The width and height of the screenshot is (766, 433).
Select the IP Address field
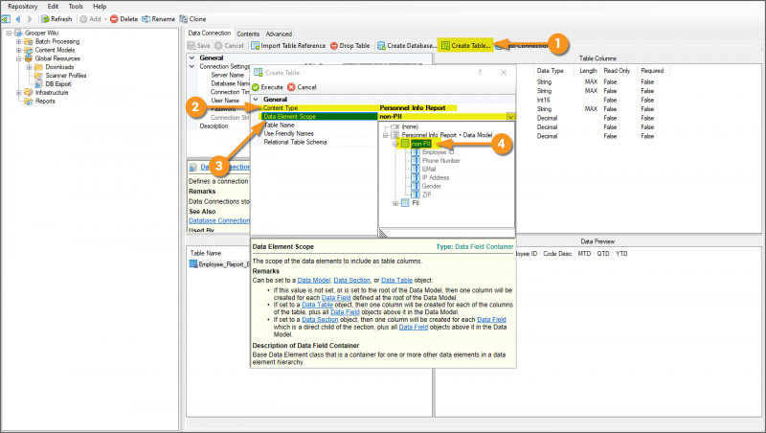pyautogui.click(x=436, y=178)
